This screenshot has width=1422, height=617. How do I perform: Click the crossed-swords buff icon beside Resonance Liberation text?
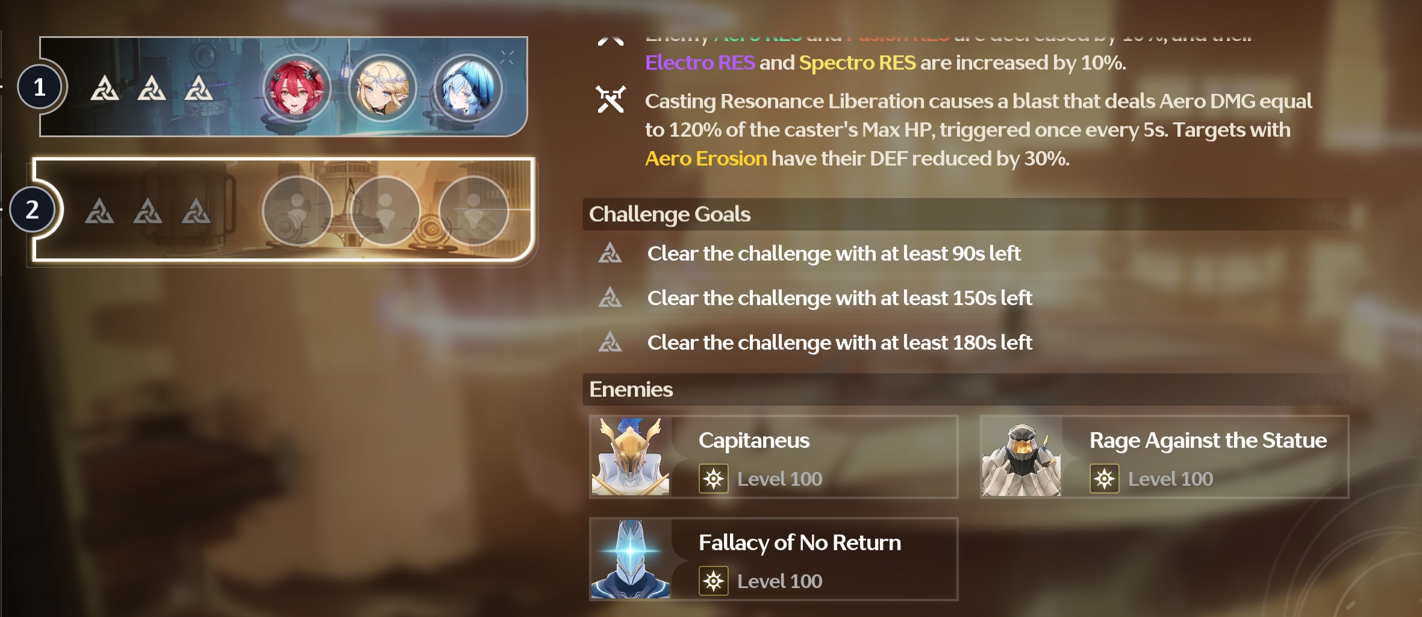(x=611, y=99)
